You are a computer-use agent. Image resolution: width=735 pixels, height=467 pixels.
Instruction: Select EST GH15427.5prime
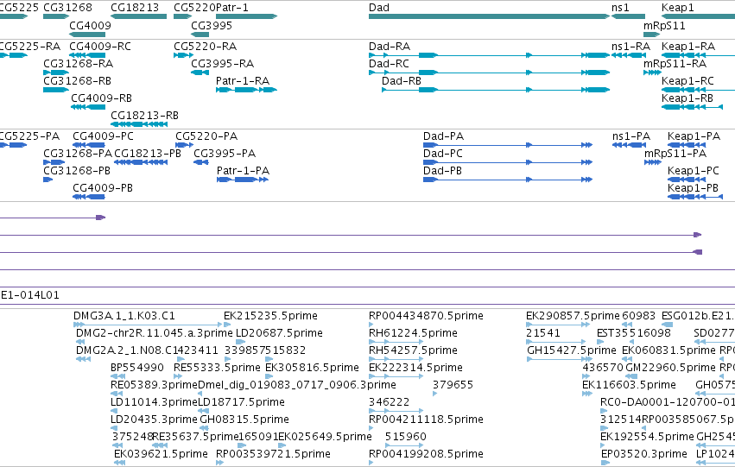point(558,359)
